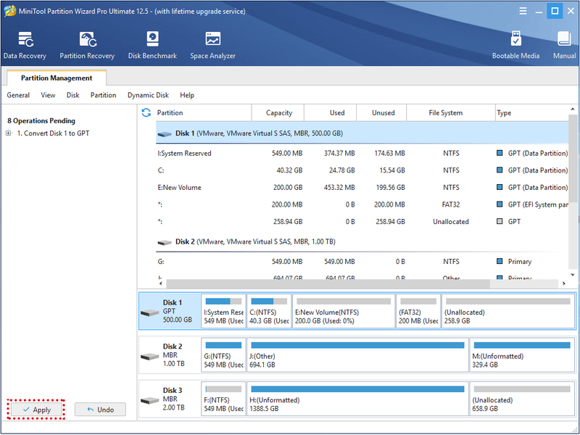Viewport: 580px width, 435px height.
Task: Select the E:New Volume partition block in the disk map
Action: pyautogui.click(x=343, y=311)
